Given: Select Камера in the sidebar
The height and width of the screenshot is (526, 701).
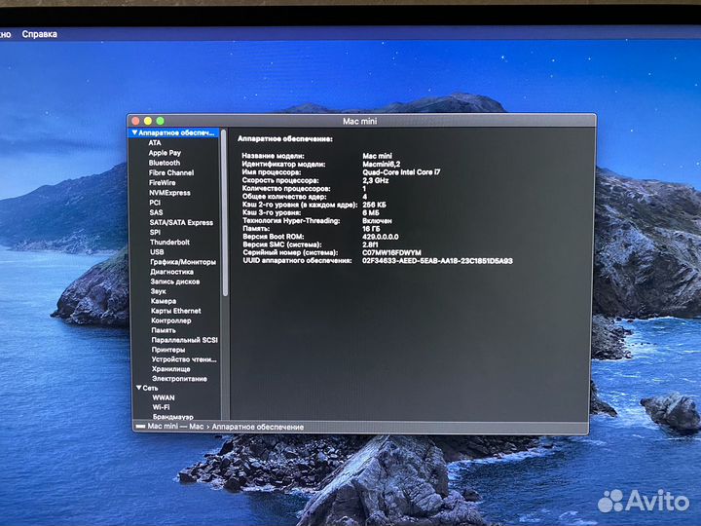Looking at the screenshot, I should pyautogui.click(x=164, y=301).
